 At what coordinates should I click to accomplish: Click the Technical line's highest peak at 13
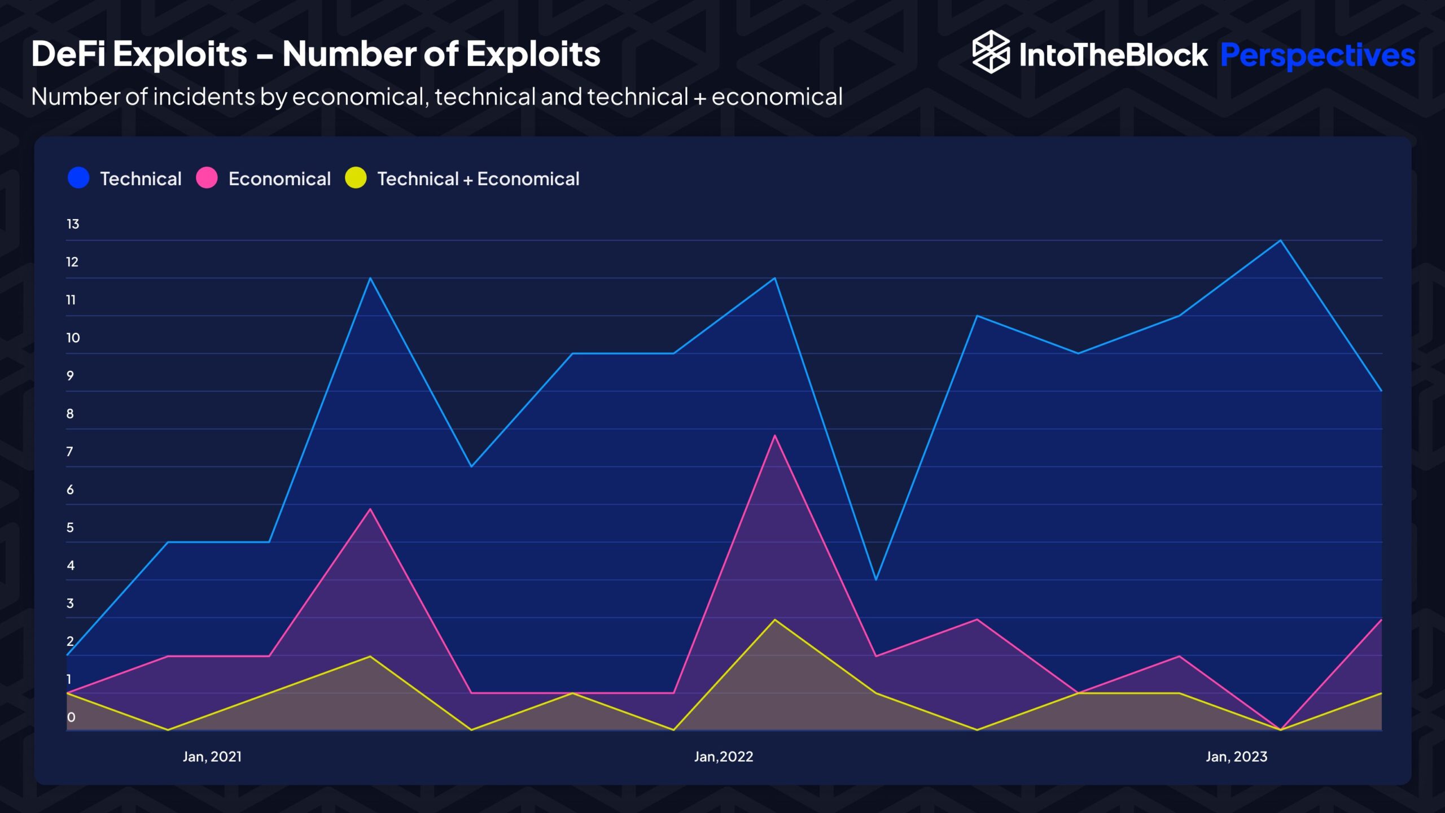click(x=1280, y=241)
